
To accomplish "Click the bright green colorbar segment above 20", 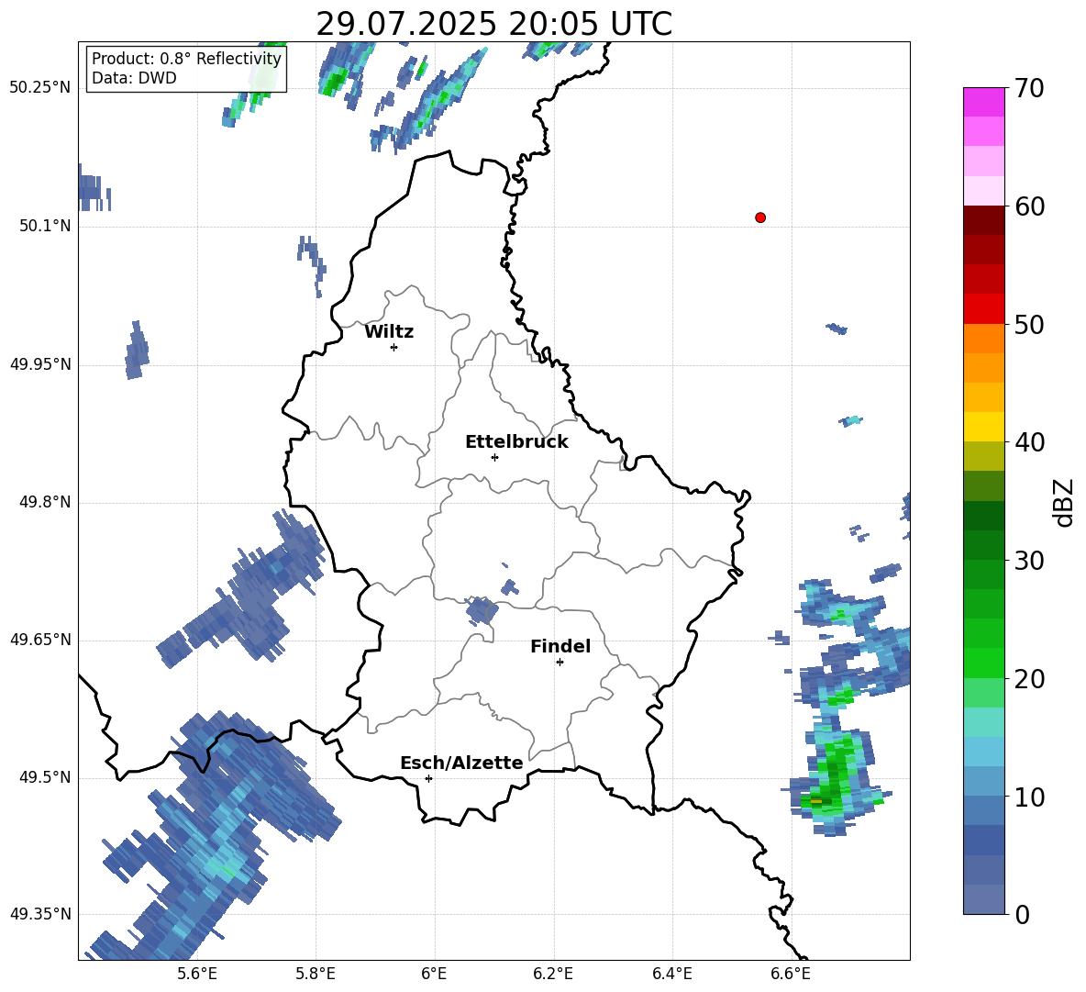I will (x=983, y=663).
